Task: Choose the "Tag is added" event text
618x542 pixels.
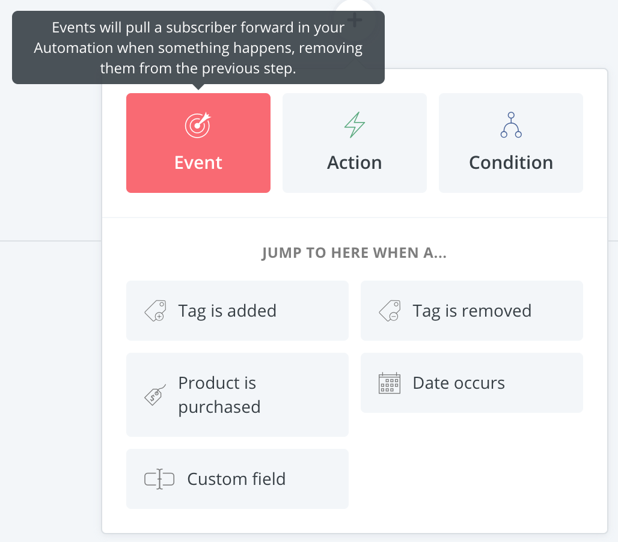Action: pos(227,311)
